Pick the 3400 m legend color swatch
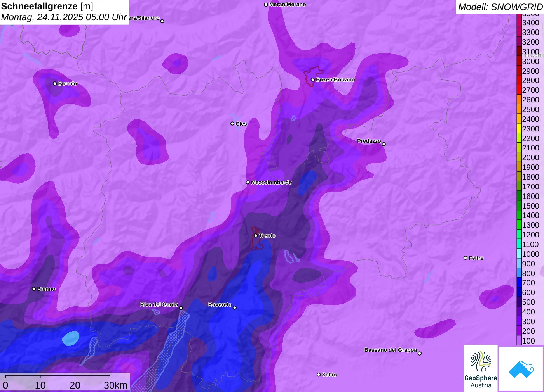 pos(519,22)
